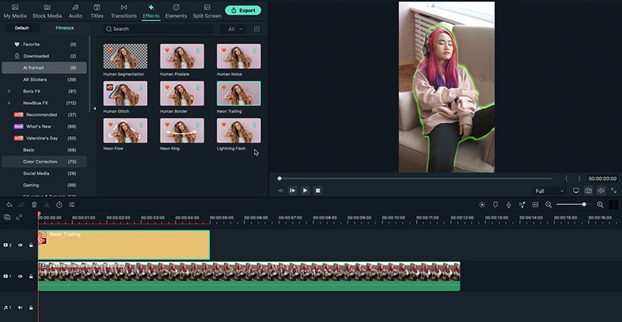Click the effects Search field
This screenshot has width=622, height=322.
158,29
